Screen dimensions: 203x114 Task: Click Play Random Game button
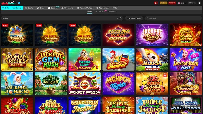coord(134,18)
